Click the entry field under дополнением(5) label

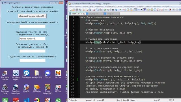32,61
